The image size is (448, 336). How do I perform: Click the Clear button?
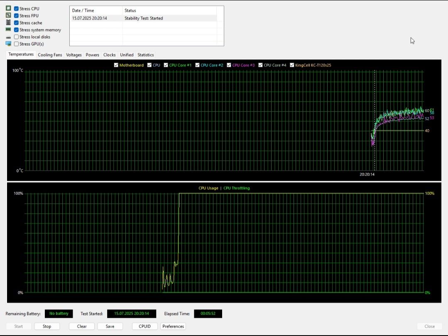pos(81,326)
